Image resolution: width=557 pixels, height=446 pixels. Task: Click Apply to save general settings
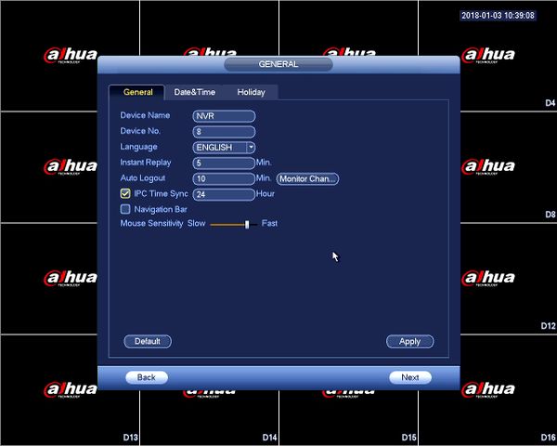[409, 341]
